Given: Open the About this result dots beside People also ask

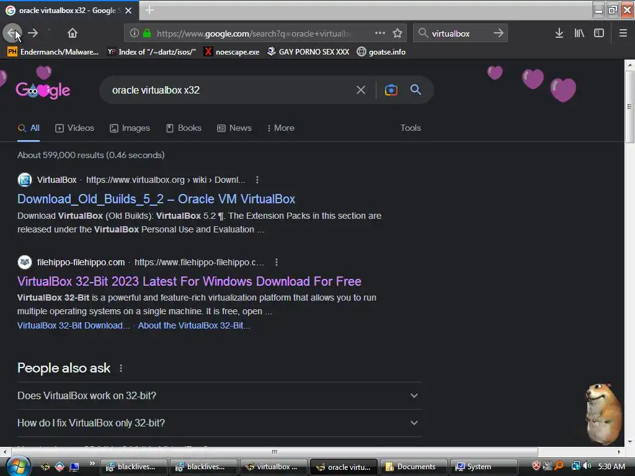Looking at the screenshot, I should pyautogui.click(x=121, y=368).
